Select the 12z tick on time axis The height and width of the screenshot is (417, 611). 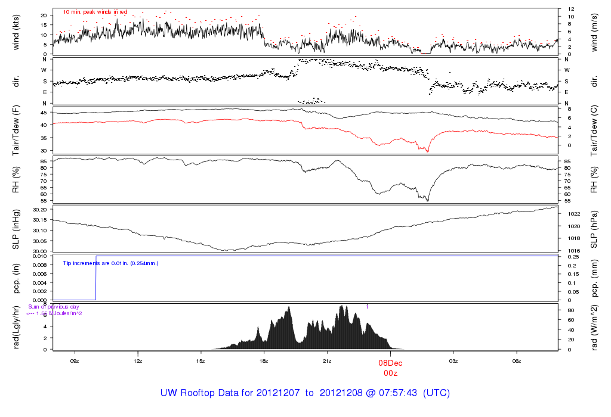pos(138,361)
